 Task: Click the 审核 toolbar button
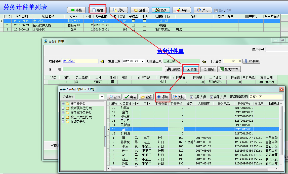(x=76, y=10)
